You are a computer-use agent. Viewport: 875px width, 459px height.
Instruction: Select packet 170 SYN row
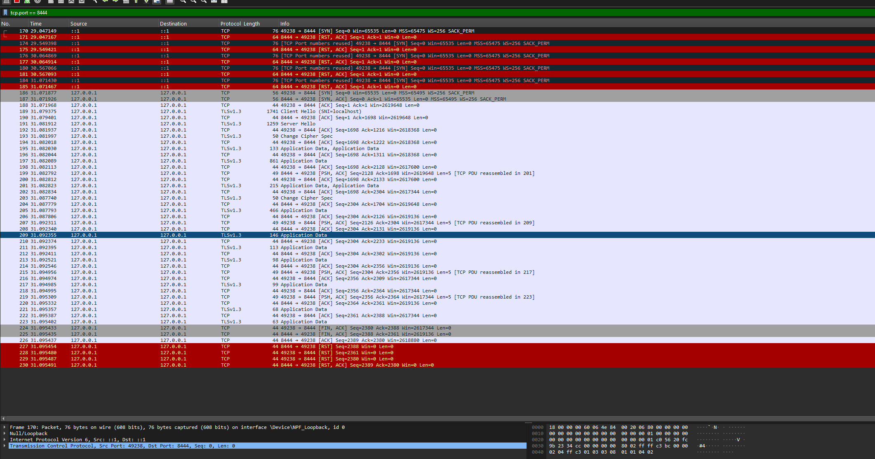coord(437,31)
